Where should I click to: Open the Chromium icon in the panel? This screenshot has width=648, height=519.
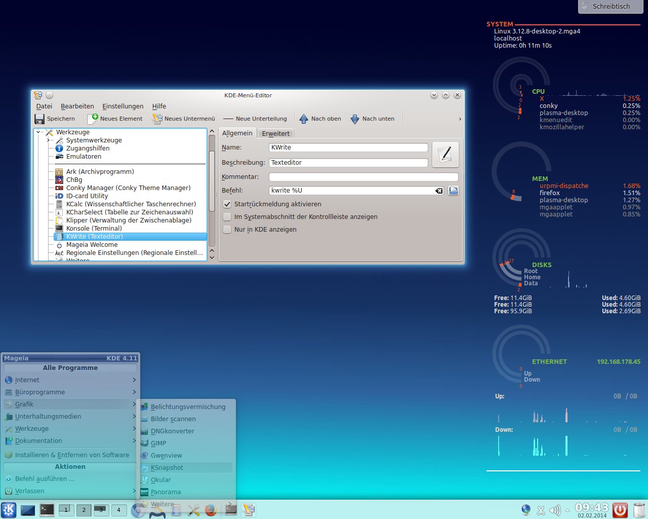[x=138, y=510]
